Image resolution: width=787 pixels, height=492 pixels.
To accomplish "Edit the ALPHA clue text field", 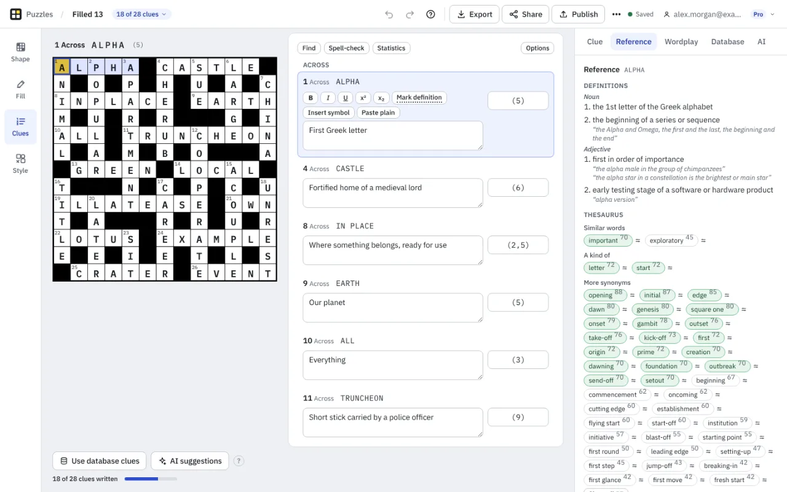I will point(393,135).
